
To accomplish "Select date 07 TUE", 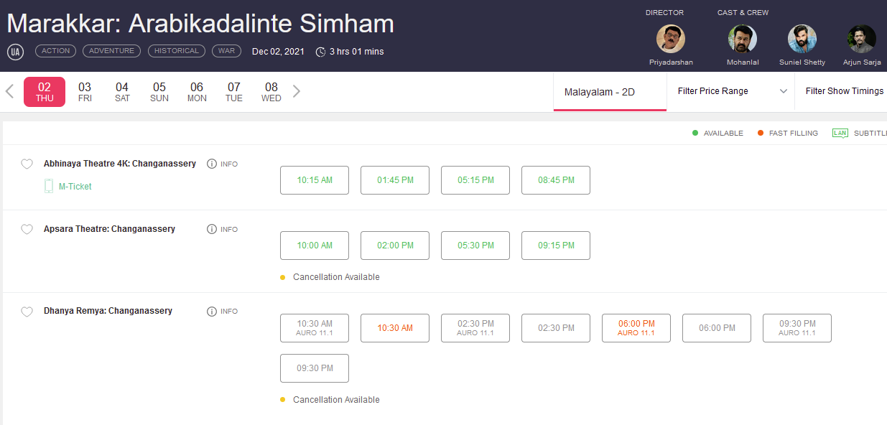I will pos(234,92).
